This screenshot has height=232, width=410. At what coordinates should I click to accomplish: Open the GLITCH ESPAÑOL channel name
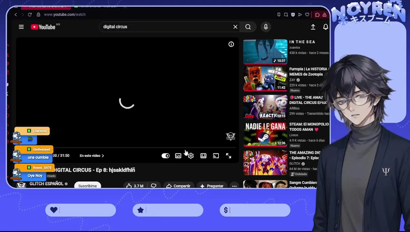pos(46,184)
